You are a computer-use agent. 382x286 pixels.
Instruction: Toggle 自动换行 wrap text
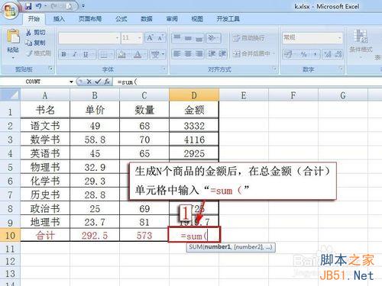tap(249, 38)
